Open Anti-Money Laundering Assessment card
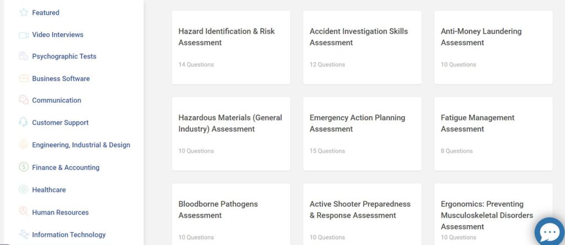Viewport: 565px width, 245px height. (x=493, y=47)
